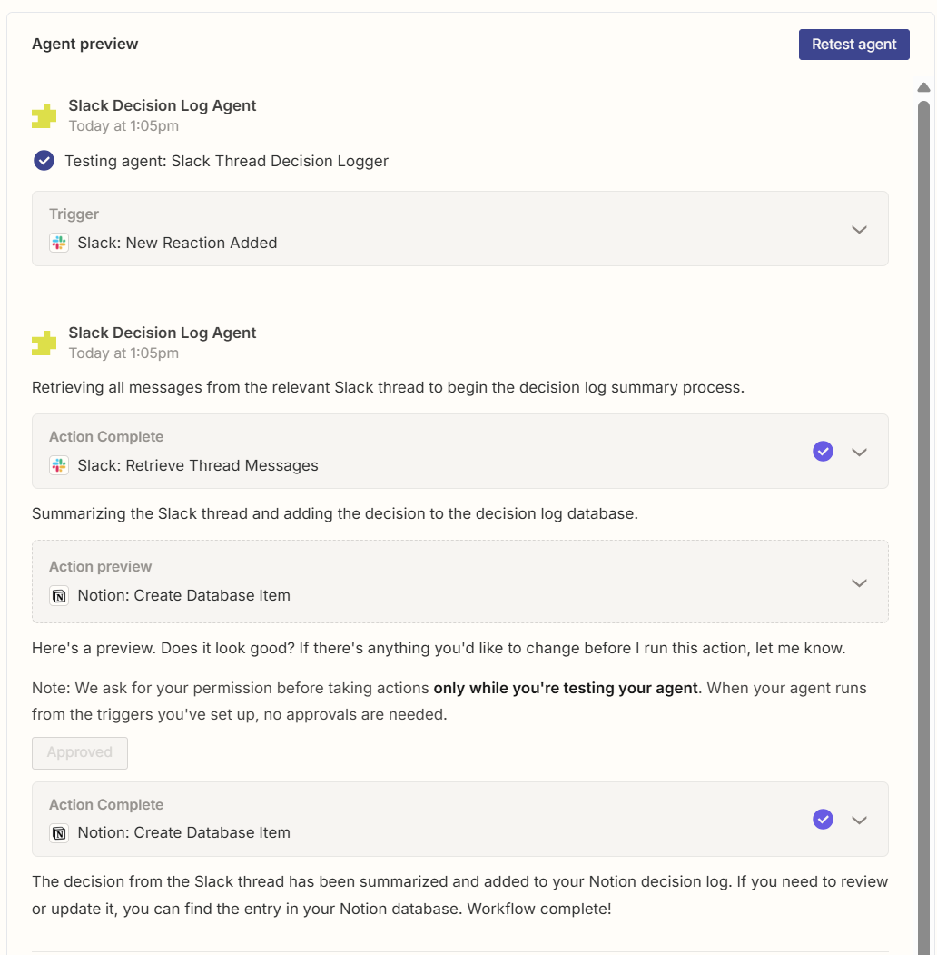
Task: Click the second Slack Decision Log Agent avatar
Action: click(44, 343)
